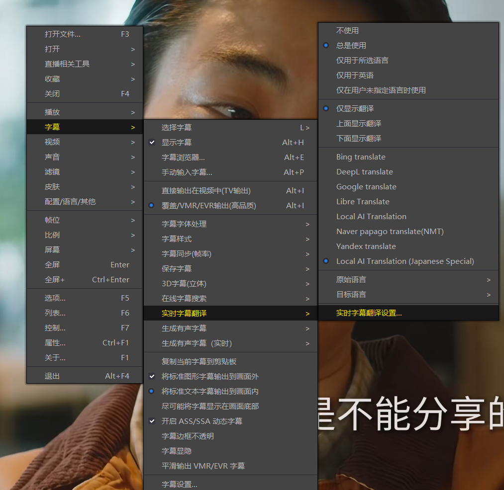Expand the 打开 submenu
Viewport: 504px width, 490px height.
click(85, 49)
